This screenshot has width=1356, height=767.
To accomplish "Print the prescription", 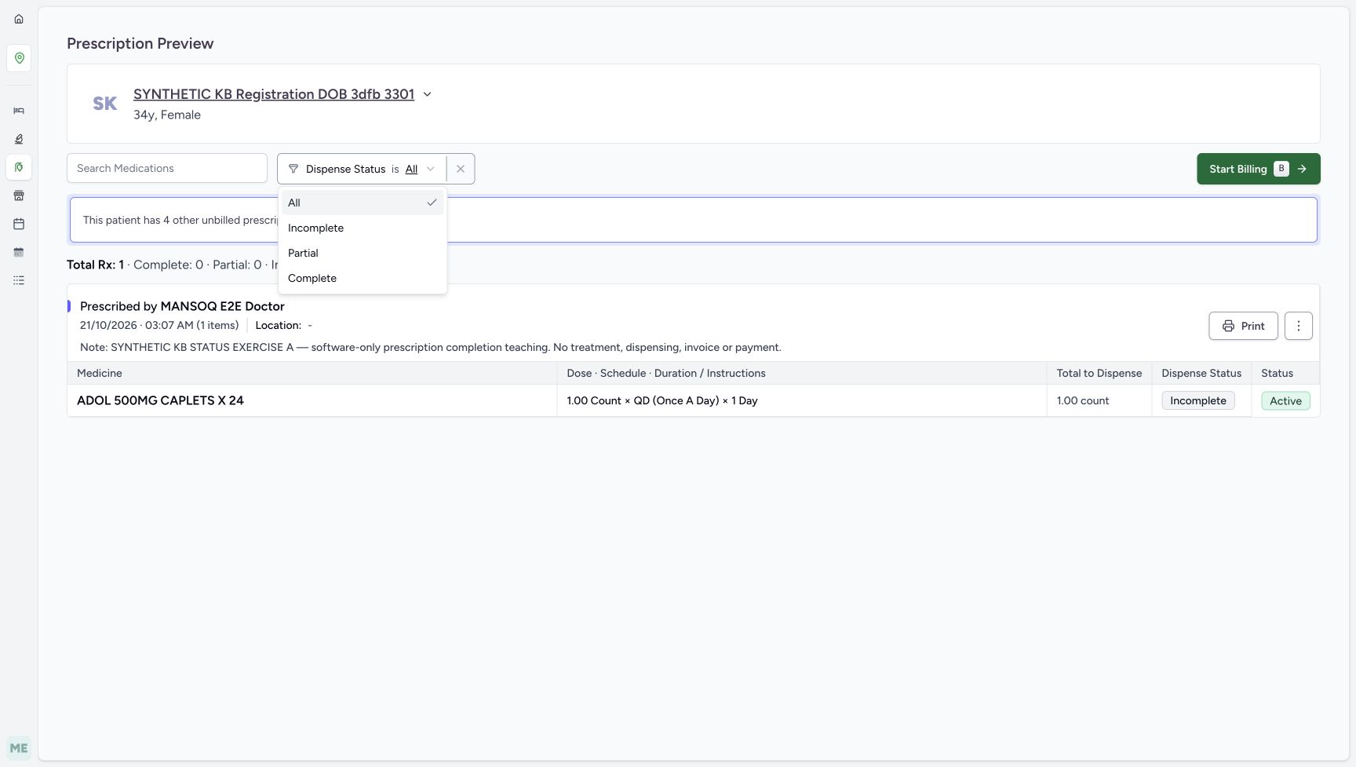I will pyautogui.click(x=1243, y=326).
